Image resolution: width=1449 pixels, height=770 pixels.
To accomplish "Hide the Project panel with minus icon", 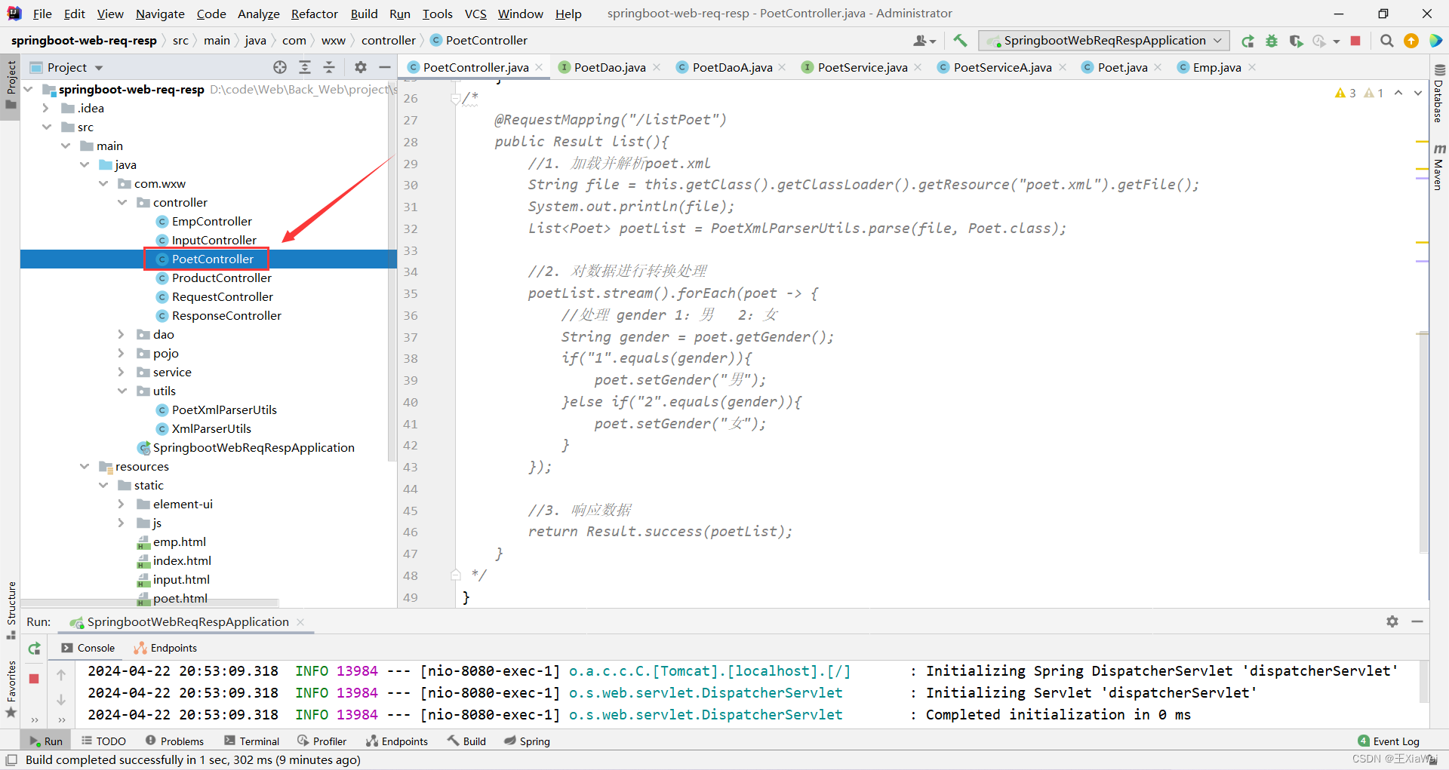I will pos(384,67).
